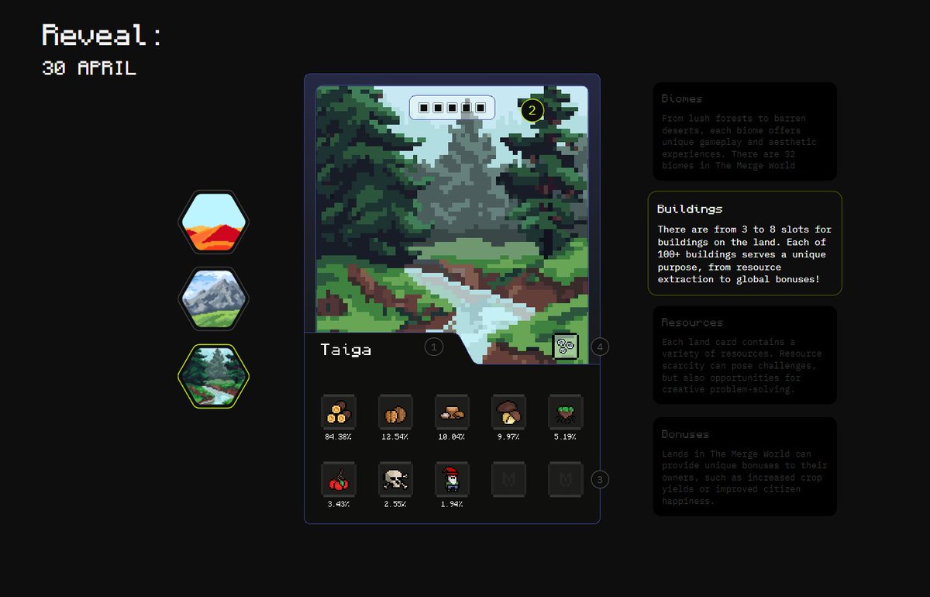930x597 pixels.
Task: Click the porcini mushroom resource icon (9.97%)
Action: (x=509, y=412)
